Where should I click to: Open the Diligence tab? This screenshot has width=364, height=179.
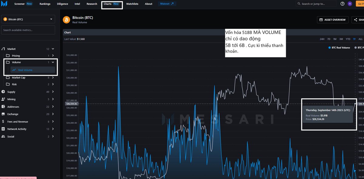click(62, 4)
